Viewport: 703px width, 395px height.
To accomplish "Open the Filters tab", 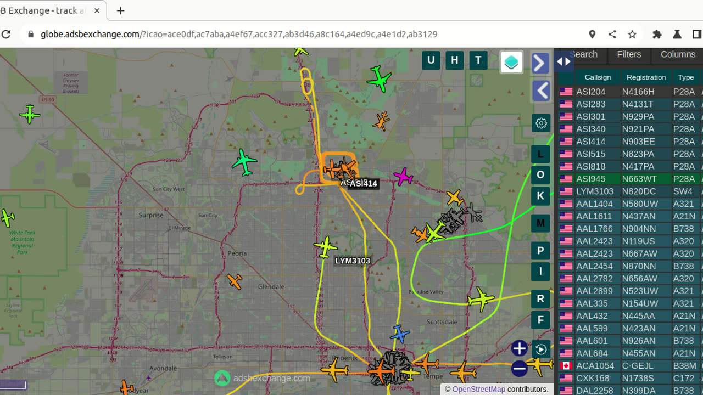I will pyautogui.click(x=629, y=54).
